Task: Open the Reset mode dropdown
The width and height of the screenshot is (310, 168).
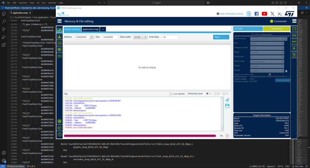Action: [x=267, y=61]
